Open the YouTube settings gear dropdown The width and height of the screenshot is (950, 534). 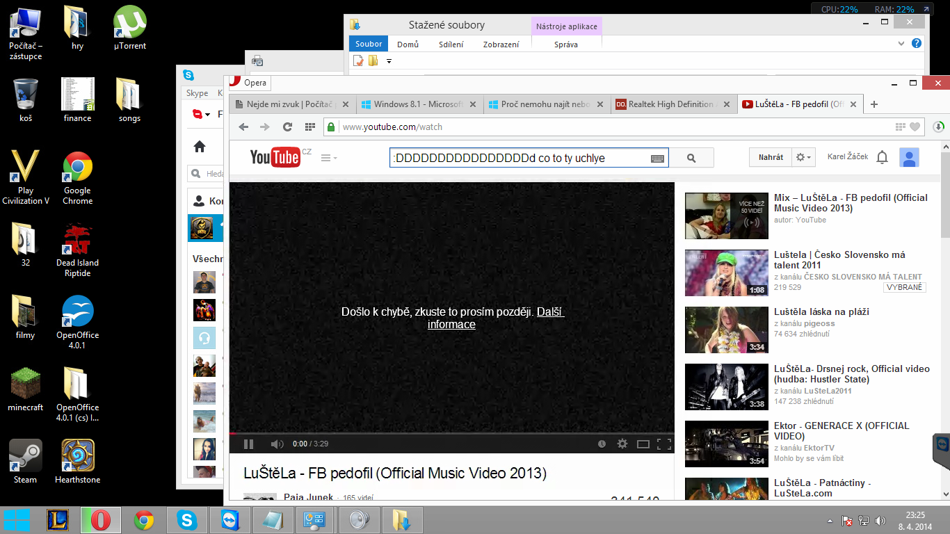pos(804,157)
